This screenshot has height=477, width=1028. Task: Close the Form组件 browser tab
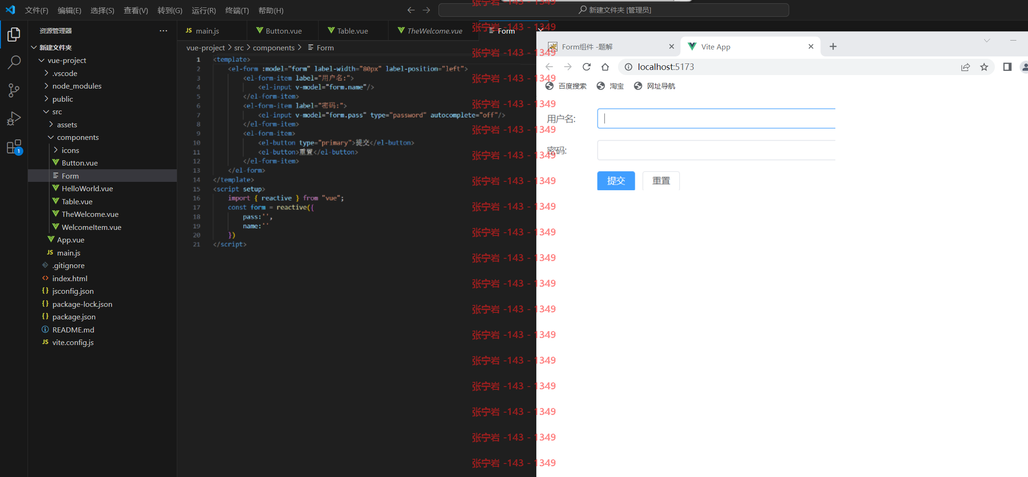coord(672,47)
